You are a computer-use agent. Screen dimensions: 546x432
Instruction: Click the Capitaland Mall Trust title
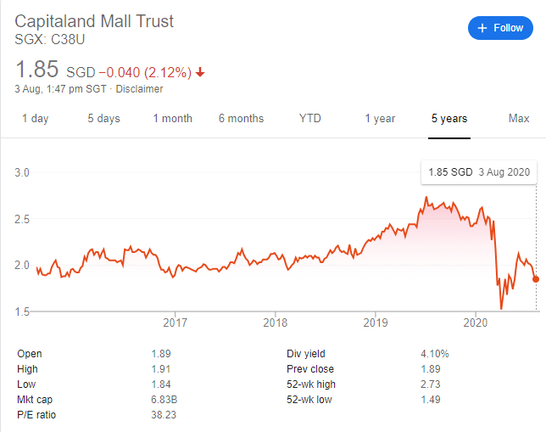click(x=94, y=21)
